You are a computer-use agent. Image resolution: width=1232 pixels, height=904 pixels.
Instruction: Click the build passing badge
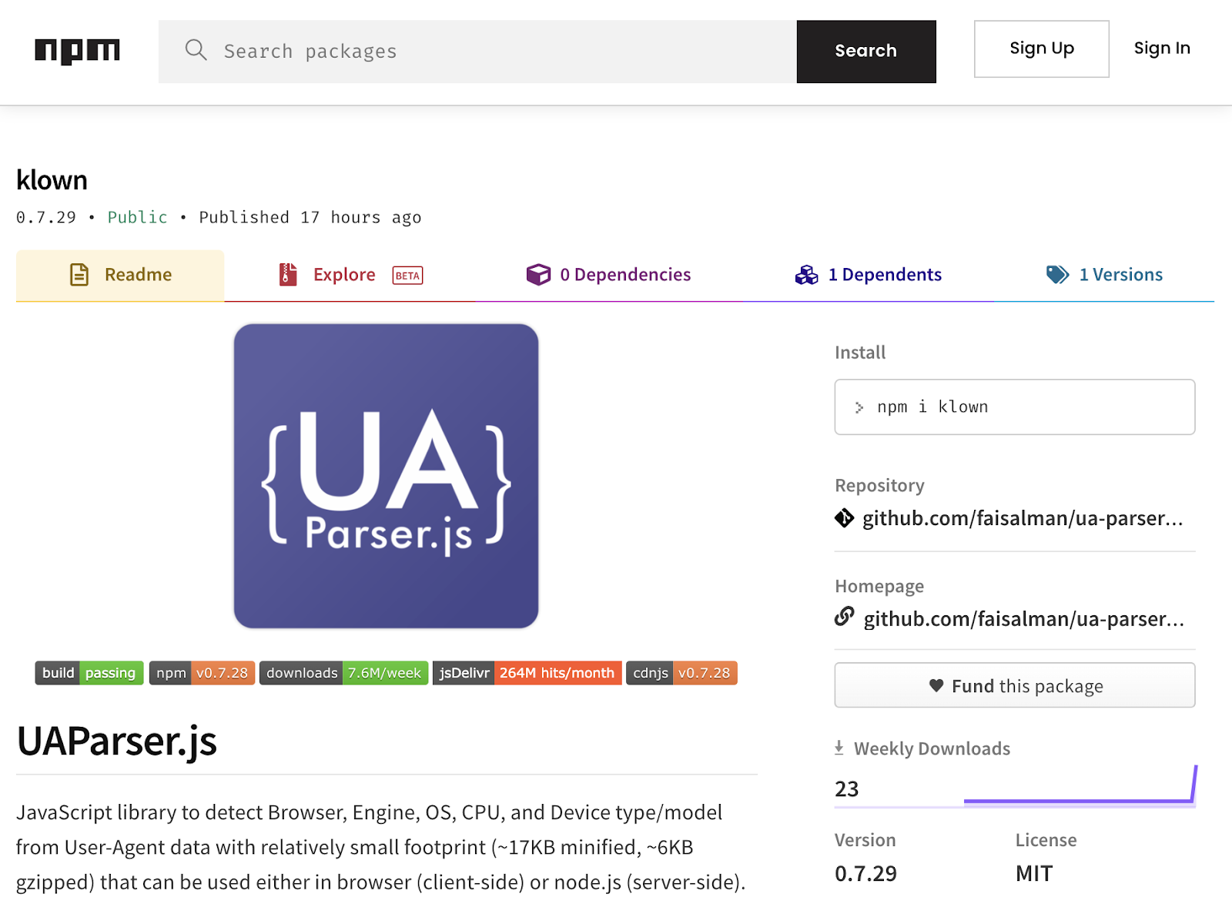pyautogui.click(x=89, y=673)
